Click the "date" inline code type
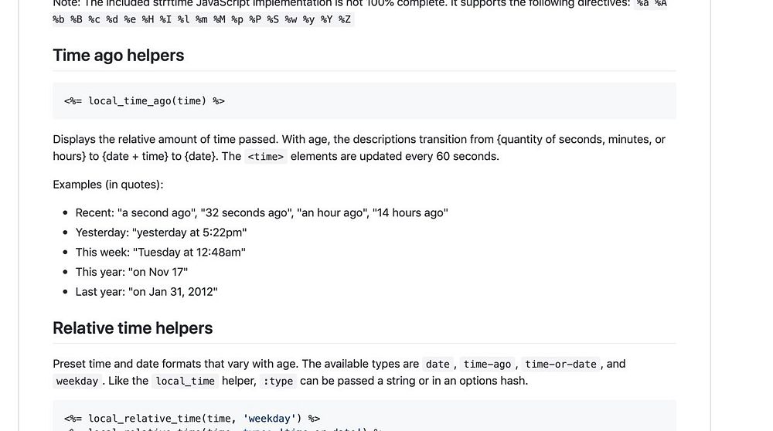 coord(438,364)
